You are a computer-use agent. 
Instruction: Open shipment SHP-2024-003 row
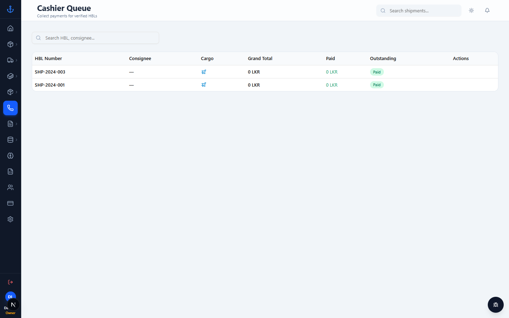265,72
